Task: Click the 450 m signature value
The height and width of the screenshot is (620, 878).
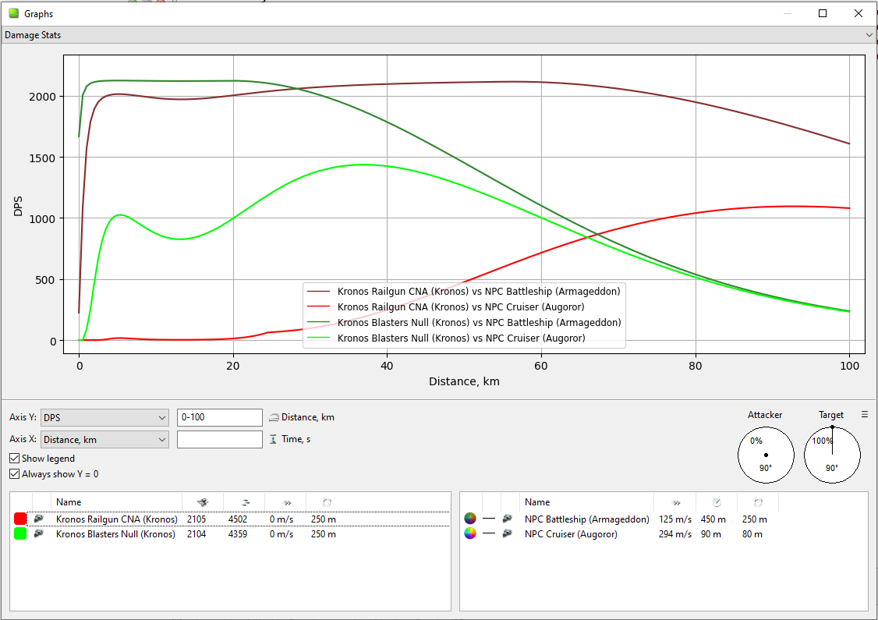Action: pos(713,519)
